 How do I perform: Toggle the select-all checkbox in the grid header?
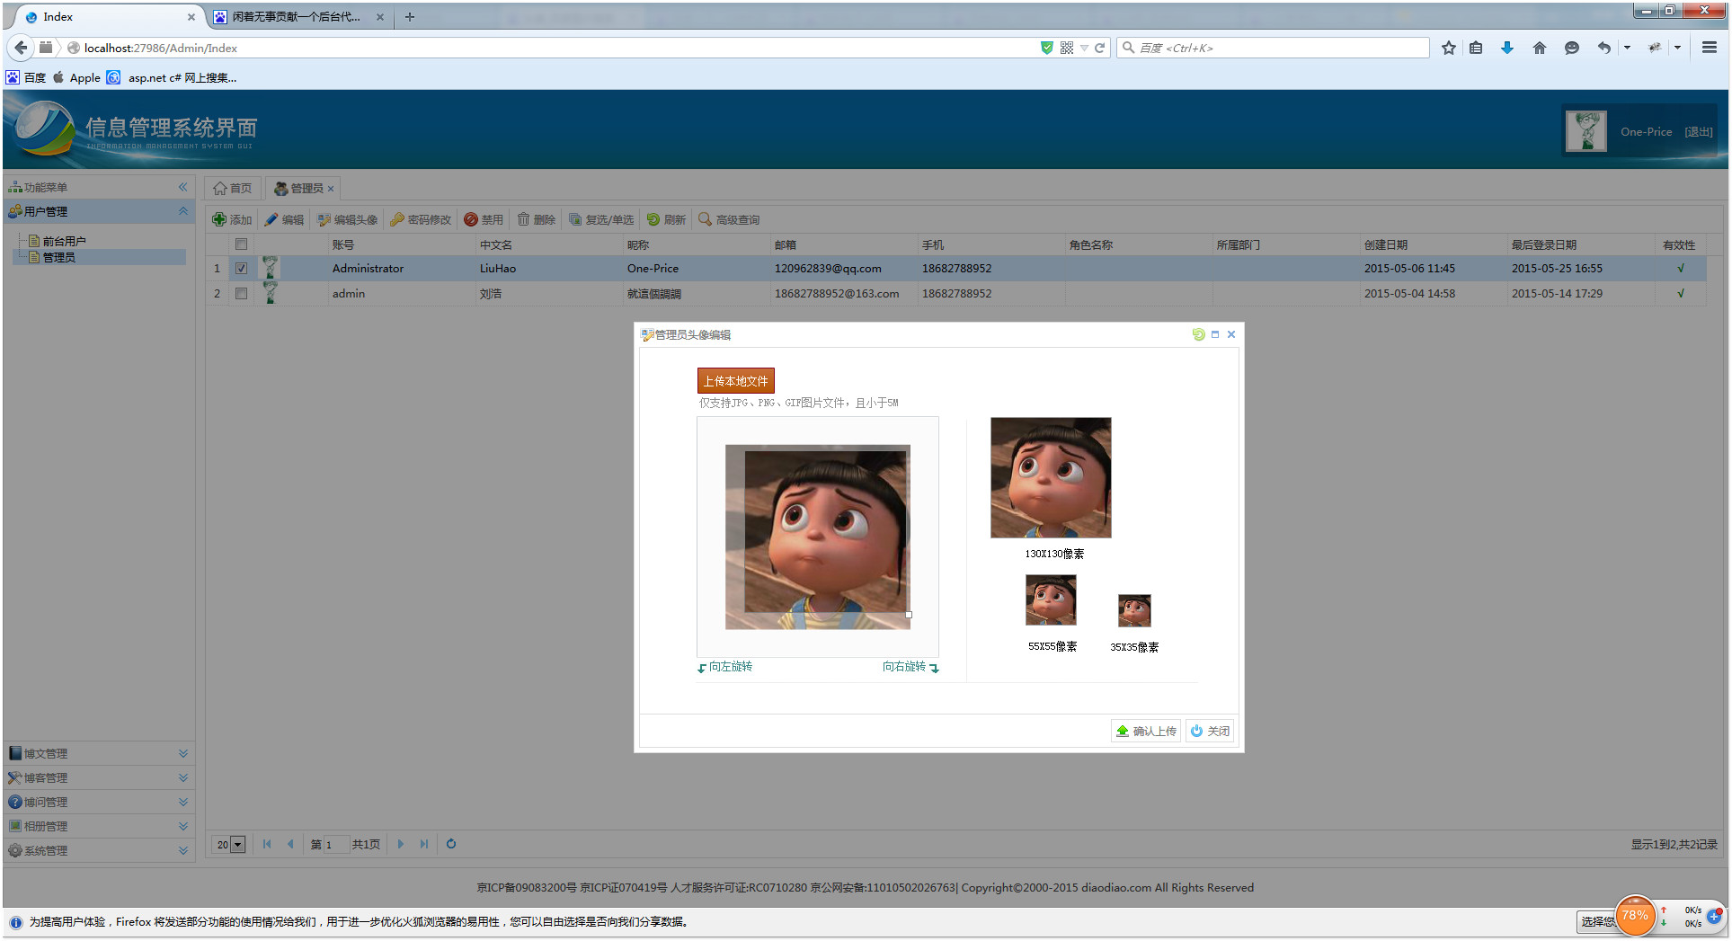tap(241, 244)
